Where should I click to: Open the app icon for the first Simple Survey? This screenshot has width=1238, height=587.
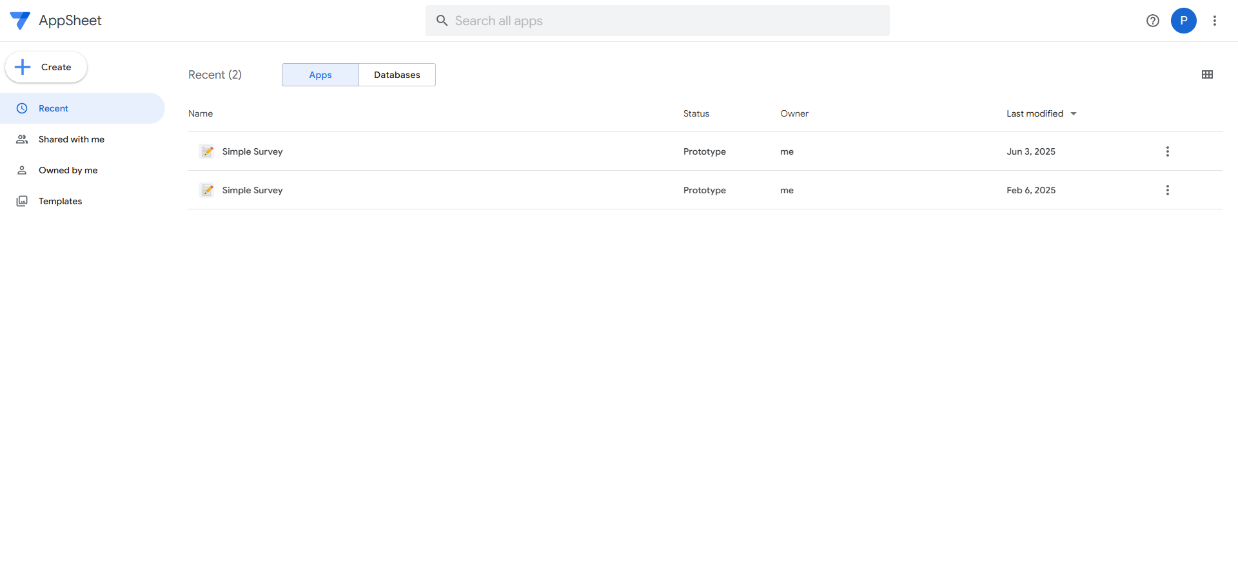pyautogui.click(x=207, y=151)
